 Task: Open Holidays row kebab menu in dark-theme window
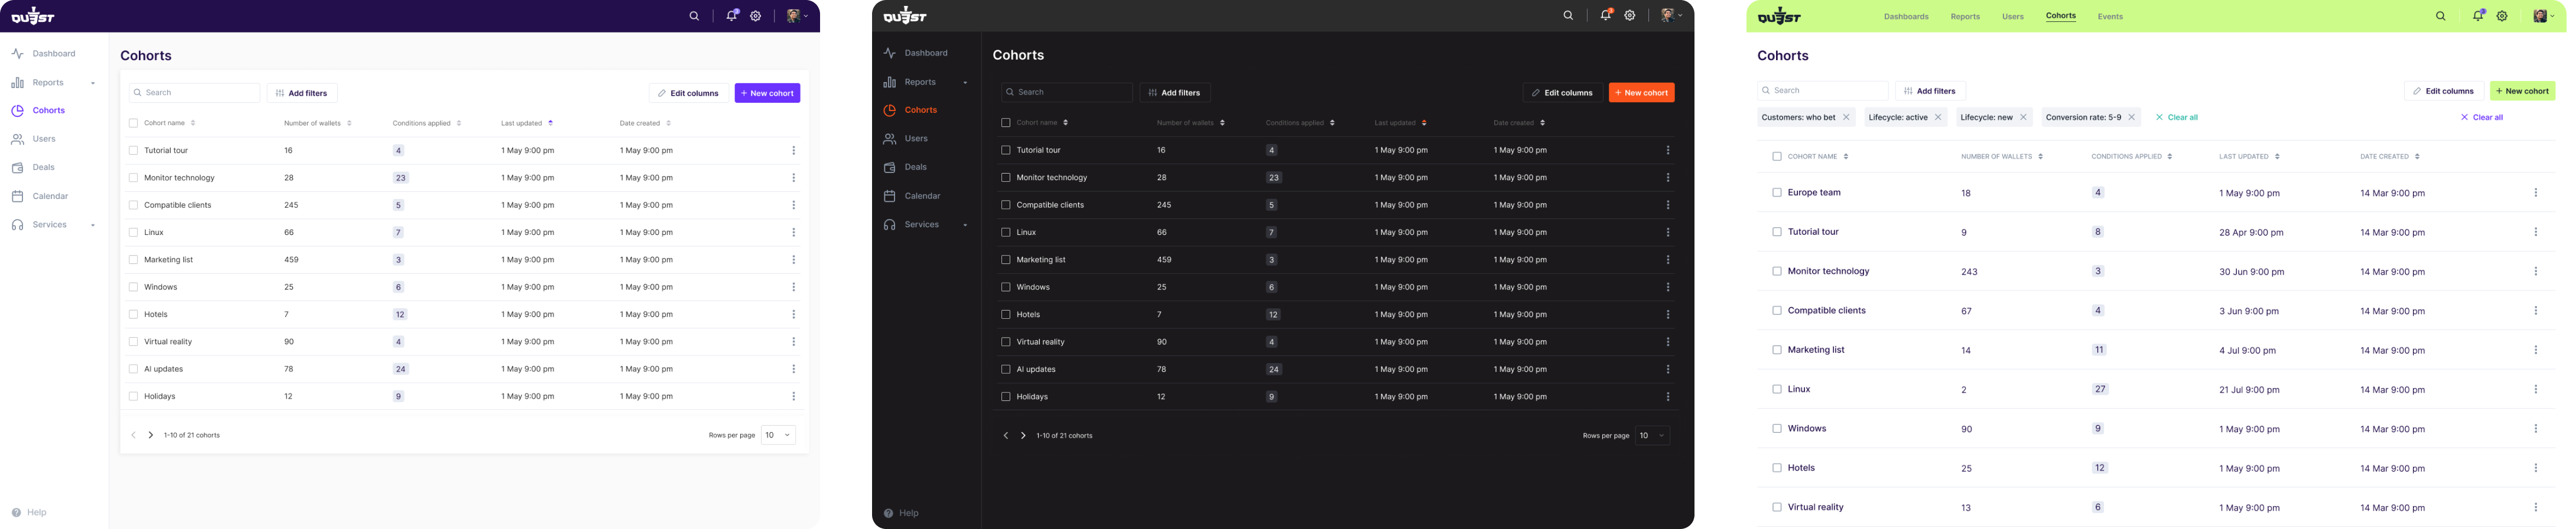(x=1668, y=397)
